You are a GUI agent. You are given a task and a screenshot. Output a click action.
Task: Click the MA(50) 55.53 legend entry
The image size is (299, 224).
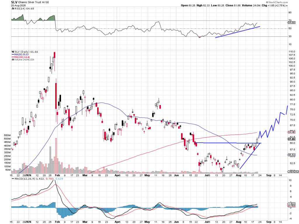21,54
